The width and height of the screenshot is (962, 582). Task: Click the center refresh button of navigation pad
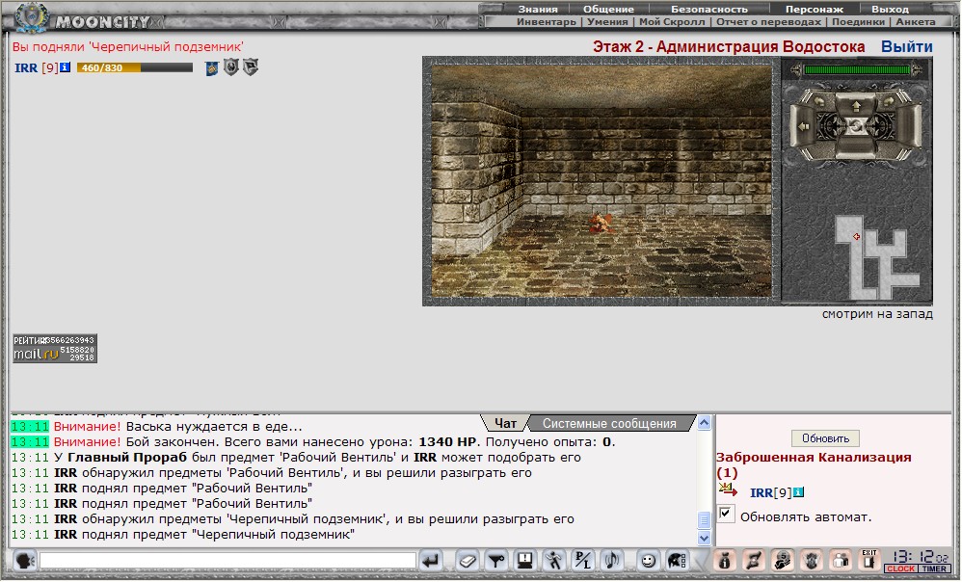(856, 126)
